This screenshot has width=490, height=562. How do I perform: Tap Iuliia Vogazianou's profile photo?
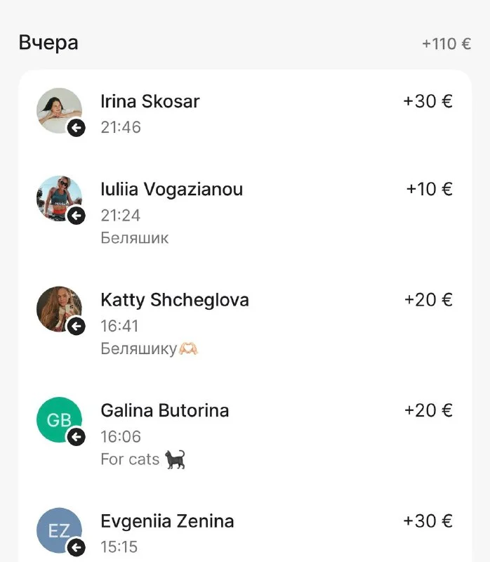(x=58, y=197)
